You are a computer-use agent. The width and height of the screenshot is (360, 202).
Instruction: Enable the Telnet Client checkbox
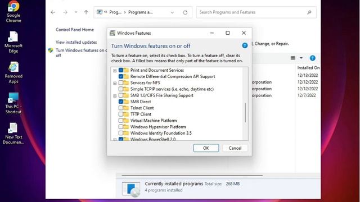point(121,108)
